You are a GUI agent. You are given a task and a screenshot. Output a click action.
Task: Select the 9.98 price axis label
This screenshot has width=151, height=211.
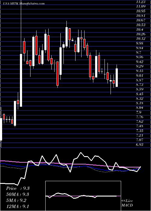tap(140, 43)
